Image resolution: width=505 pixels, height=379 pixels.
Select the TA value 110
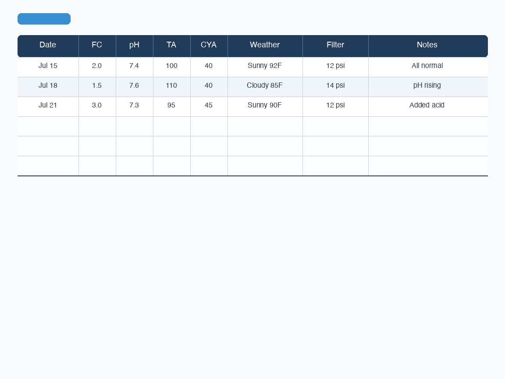(x=172, y=87)
